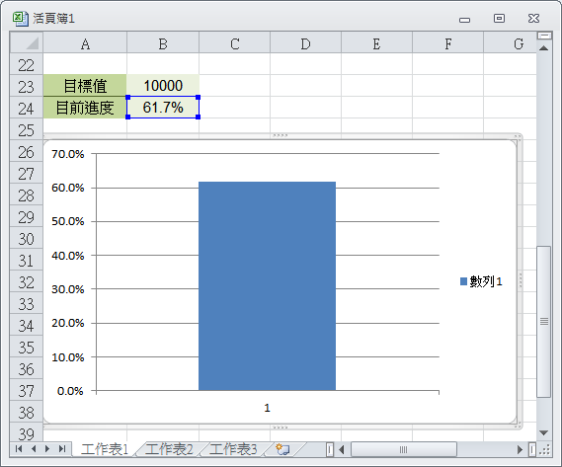Click the 0.0% axis label
The height and width of the screenshot is (467, 562).
[x=70, y=391]
